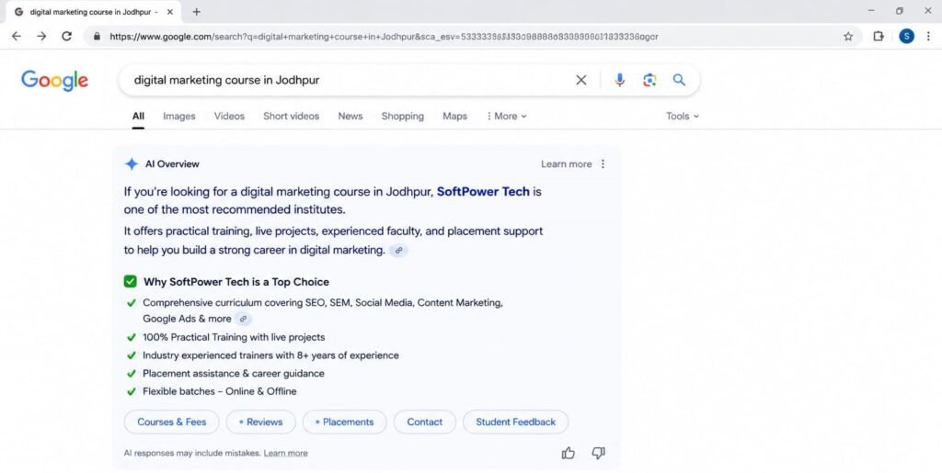
Task: Click the green checkbox beside 'Why SoftPower Tech'
Action: click(131, 282)
